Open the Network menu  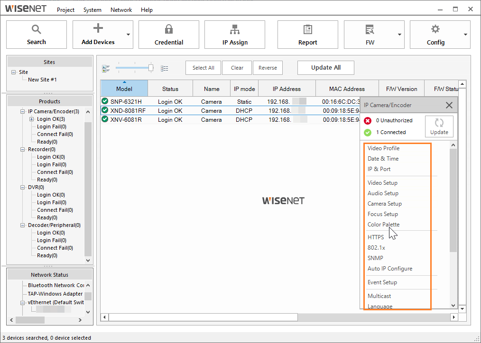[x=120, y=9]
